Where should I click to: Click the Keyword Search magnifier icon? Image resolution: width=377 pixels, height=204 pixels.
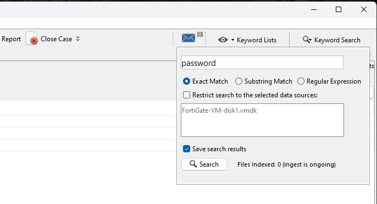pyautogui.click(x=306, y=39)
